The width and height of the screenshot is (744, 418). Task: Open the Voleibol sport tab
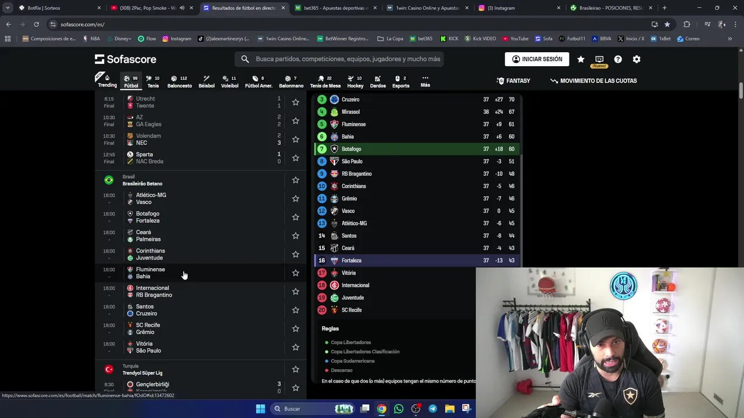(x=230, y=81)
